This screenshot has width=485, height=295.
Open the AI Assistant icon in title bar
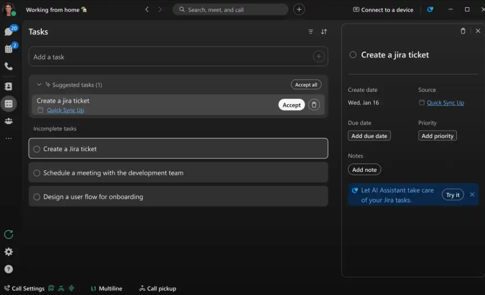pos(430,9)
